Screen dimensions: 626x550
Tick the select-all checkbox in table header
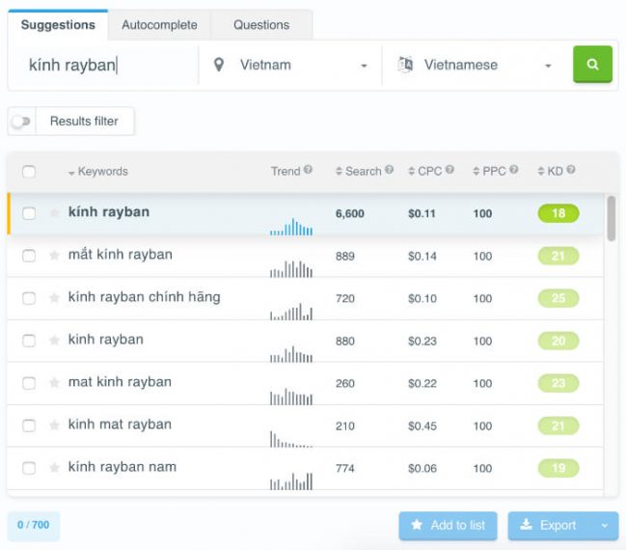tap(29, 172)
